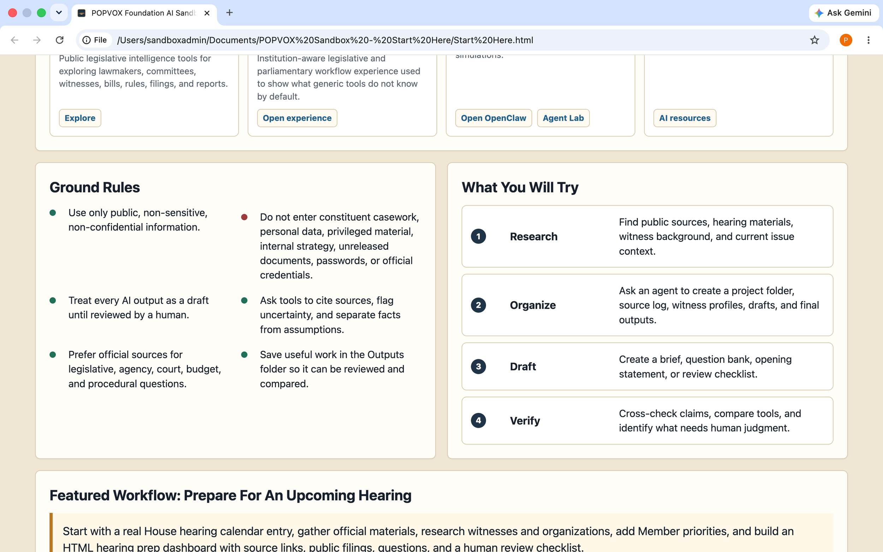The height and width of the screenshot is (552, 883).
Task: Click the 'Cross-check claims, compare tools' description
Action: pyautogui.click(x=710, y=420)
